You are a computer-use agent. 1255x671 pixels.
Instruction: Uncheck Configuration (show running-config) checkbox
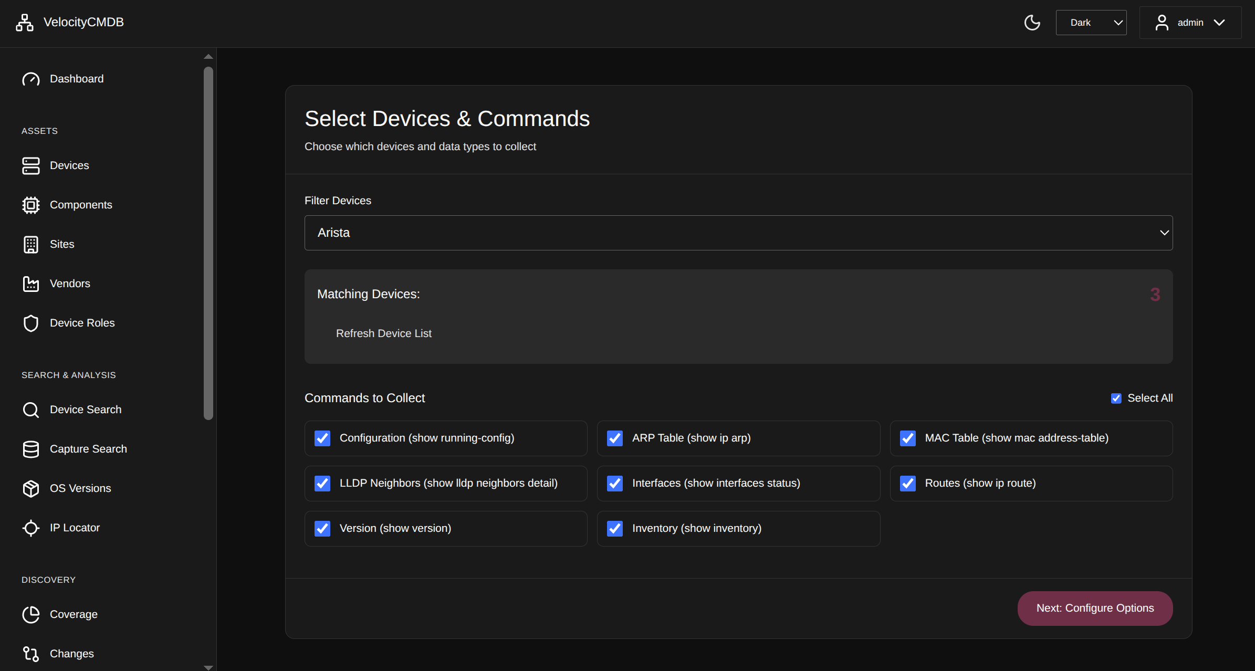322,438
